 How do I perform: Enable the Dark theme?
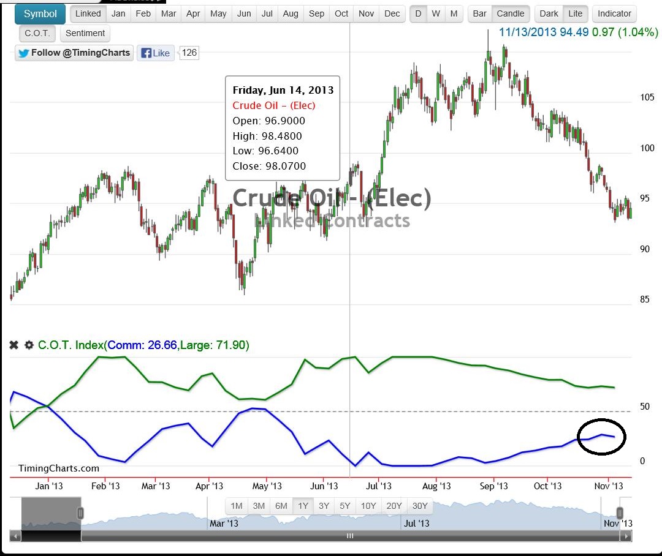[548, 13]
